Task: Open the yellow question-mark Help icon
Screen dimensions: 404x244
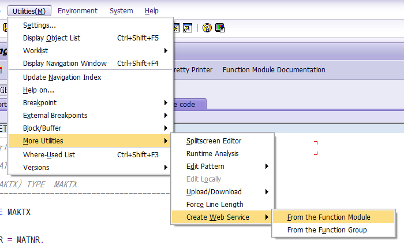Action: [x=207, y=28]
